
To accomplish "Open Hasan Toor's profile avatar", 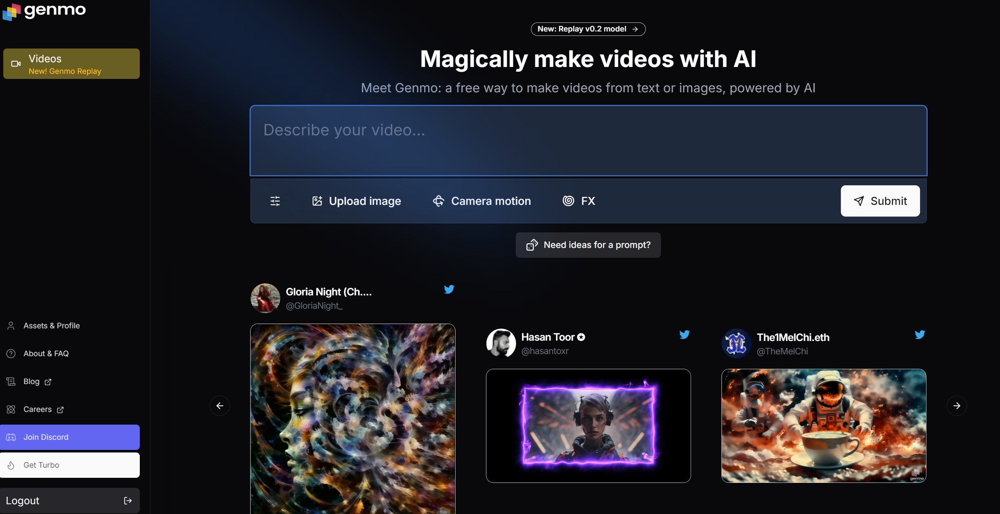I will pos(501,343).
